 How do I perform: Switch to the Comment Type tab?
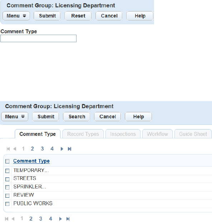tap(38, 134)
